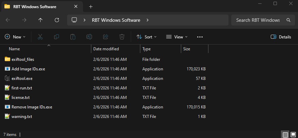The height and width of the screenshot is (138, 298).
Task: Close the RBT Windows Software tab
Action: 76,6
